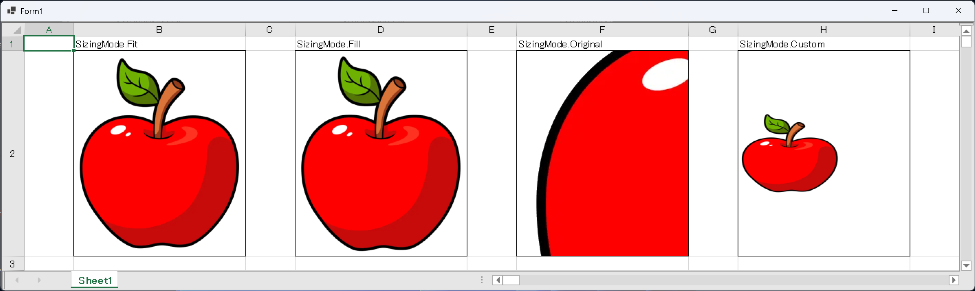Select column H header
Screen dimensions: 975x291
point(824,29)
